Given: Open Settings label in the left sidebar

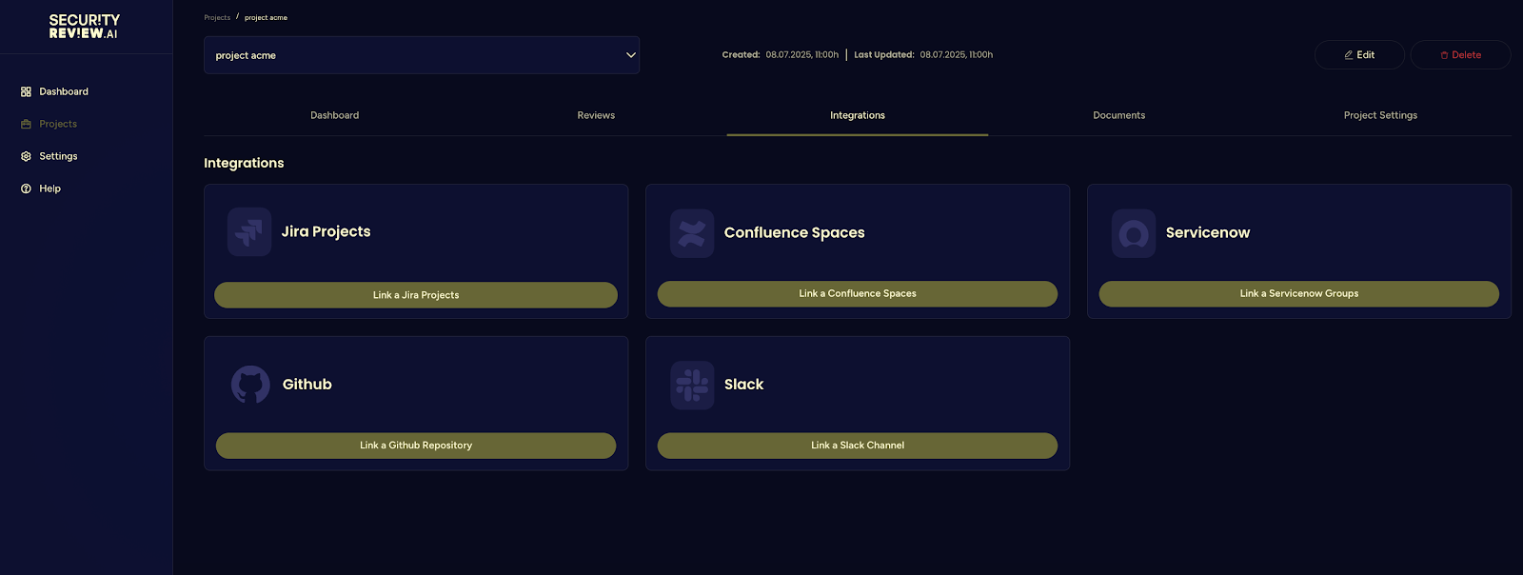Looking at the screenshot, I should tap(58, 157).
